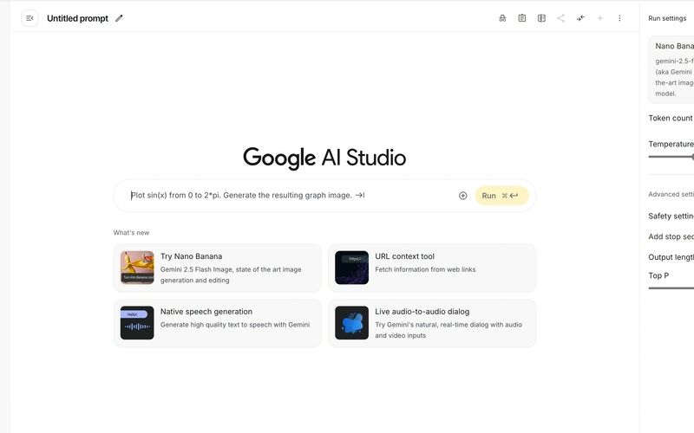Adjust the Temperature slider

671,157
